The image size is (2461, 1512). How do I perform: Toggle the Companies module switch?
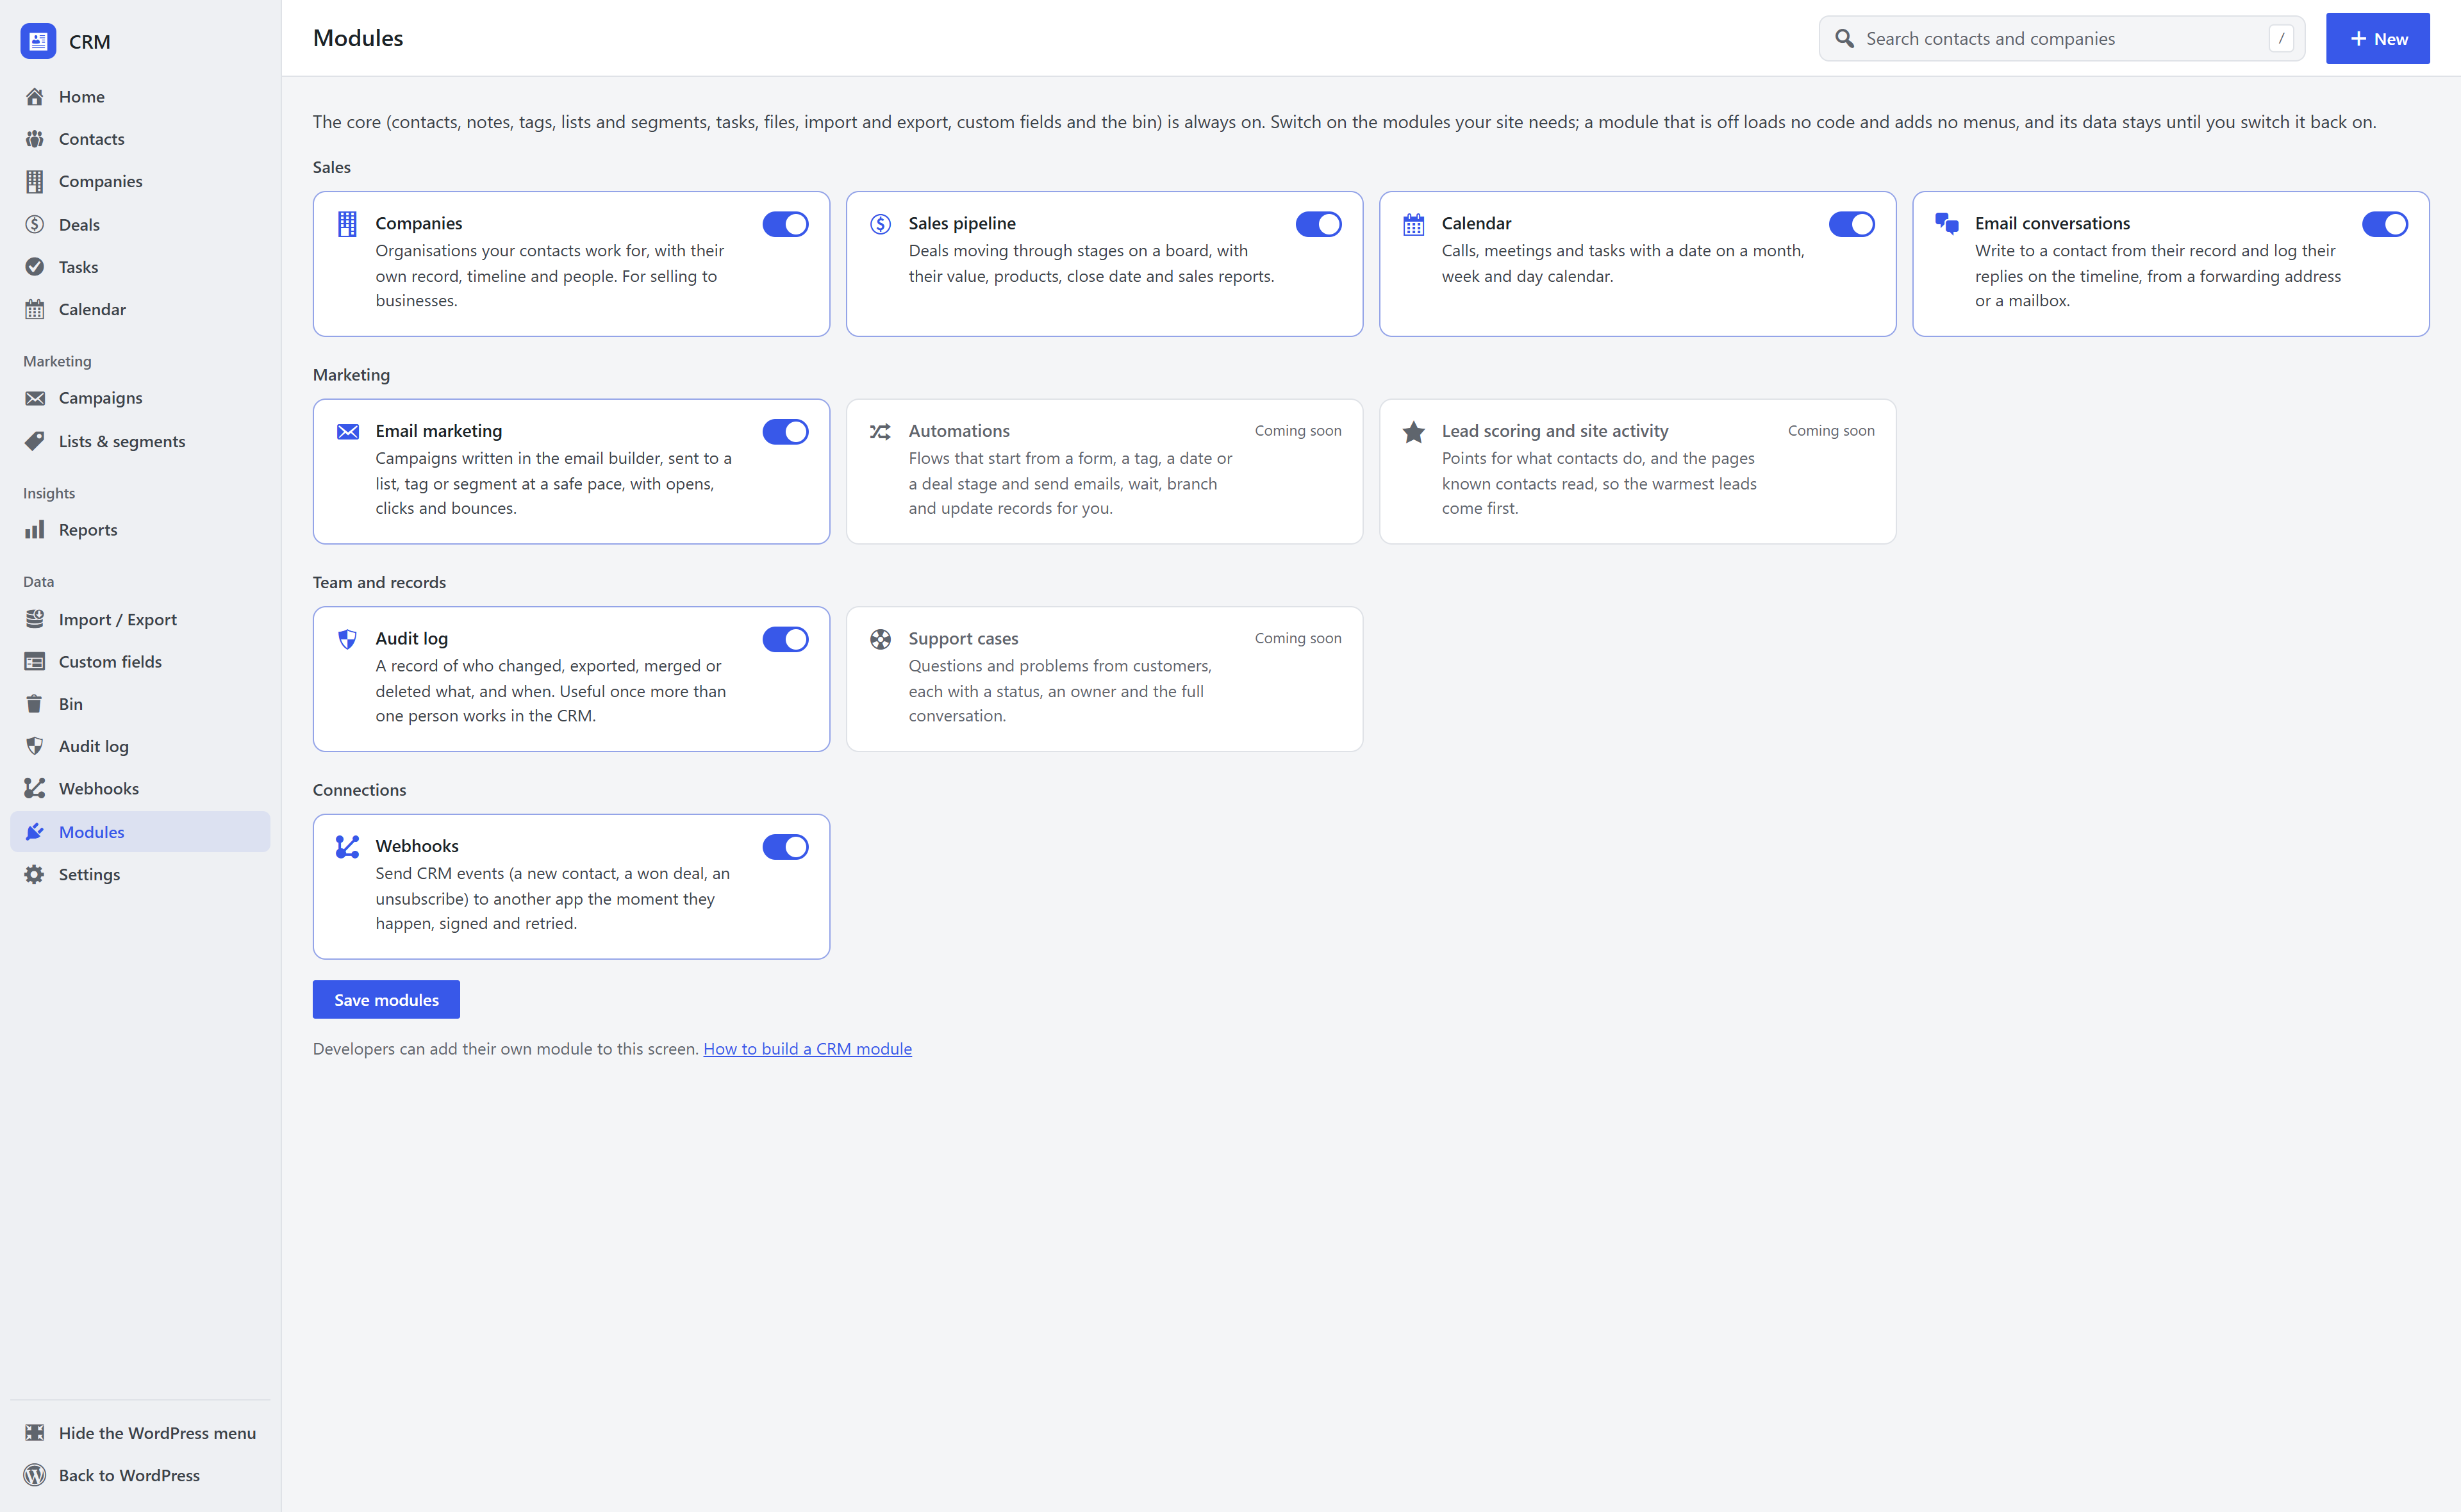tap(785, 224)
